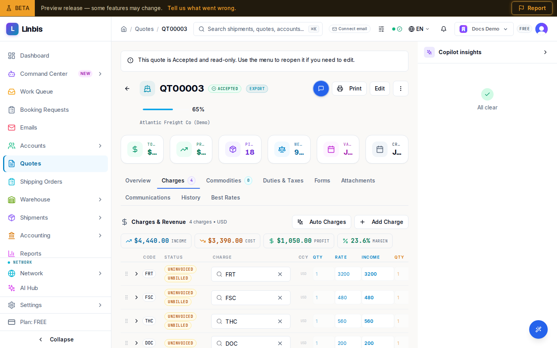557x348 pixels.
Task: Open the quote chat bubble button
Action: (321, 89)
